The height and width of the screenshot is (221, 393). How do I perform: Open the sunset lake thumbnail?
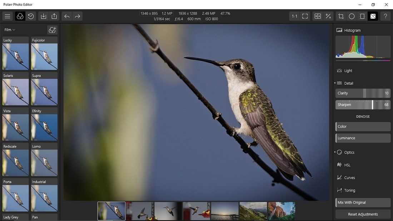click(x=225, y=211)
